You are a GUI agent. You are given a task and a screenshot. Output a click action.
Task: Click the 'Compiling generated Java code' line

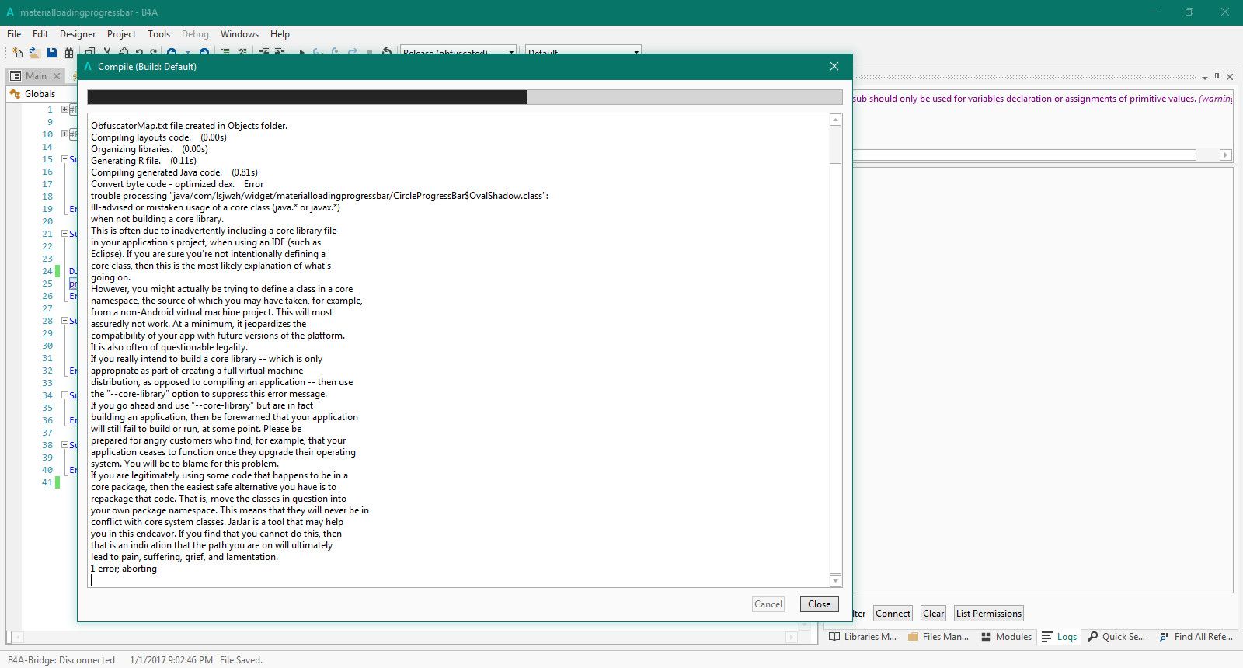pos(174,172)
